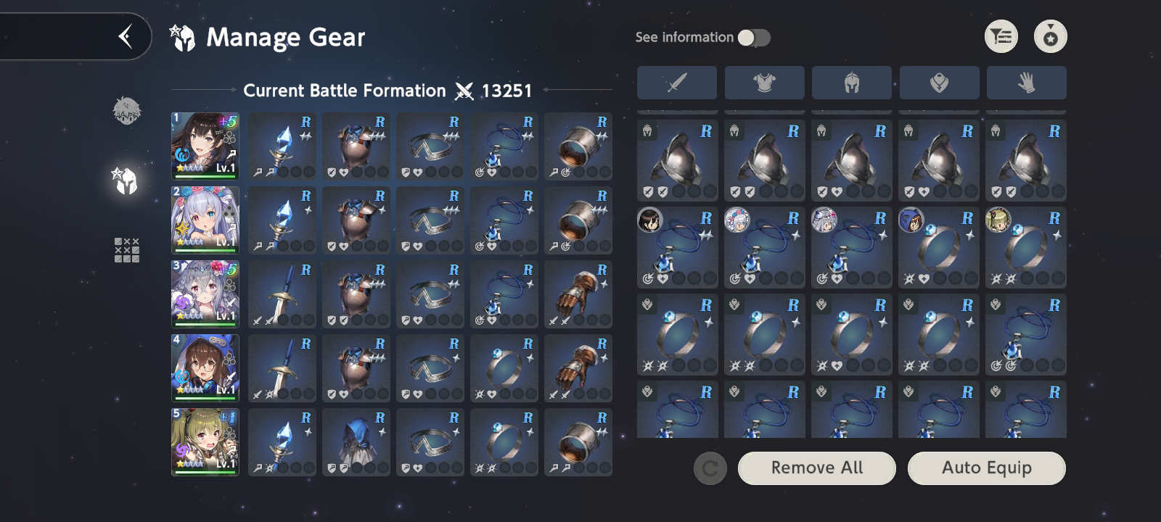
Task: Toggle the See information switch
Action: [754, 38]
